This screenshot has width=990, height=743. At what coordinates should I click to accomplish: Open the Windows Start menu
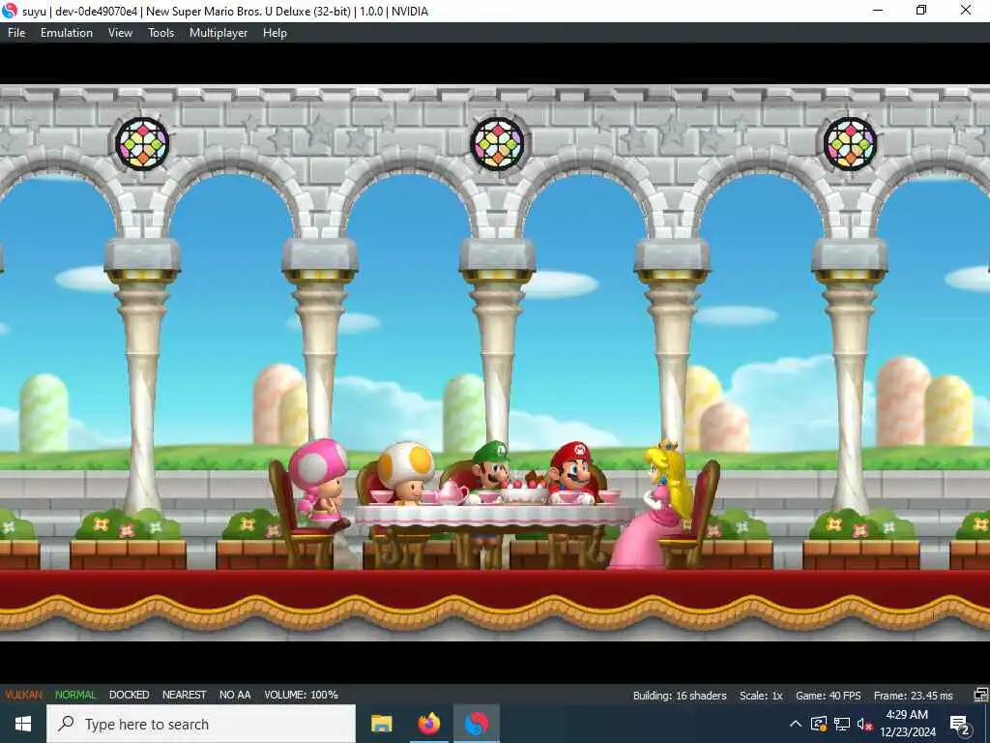click(23, 724)
